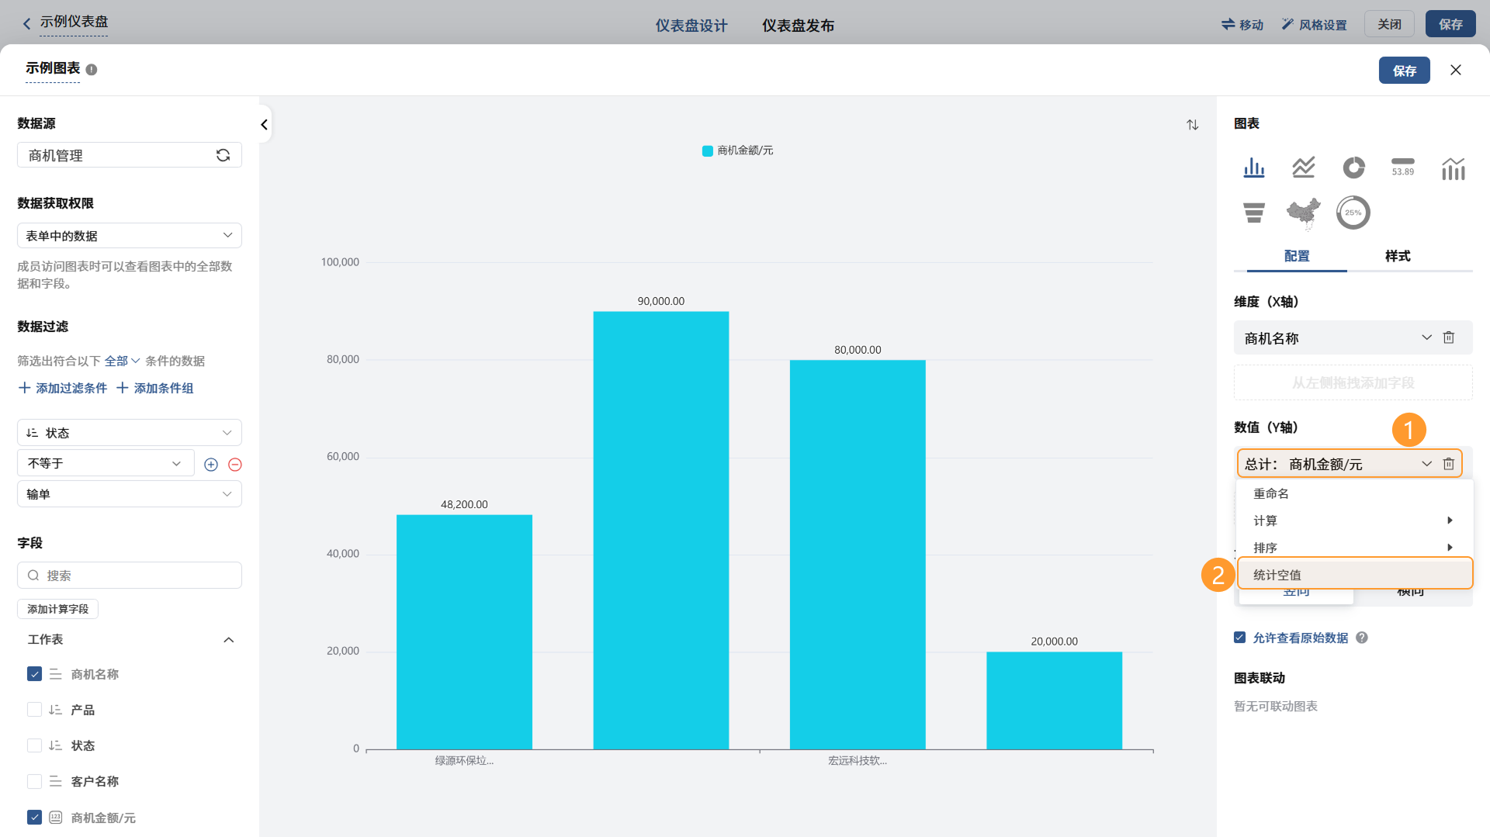Click the 示例图表 chart title to edit
The height and width of the screenshot is (837, 1490).
[53, 68]
